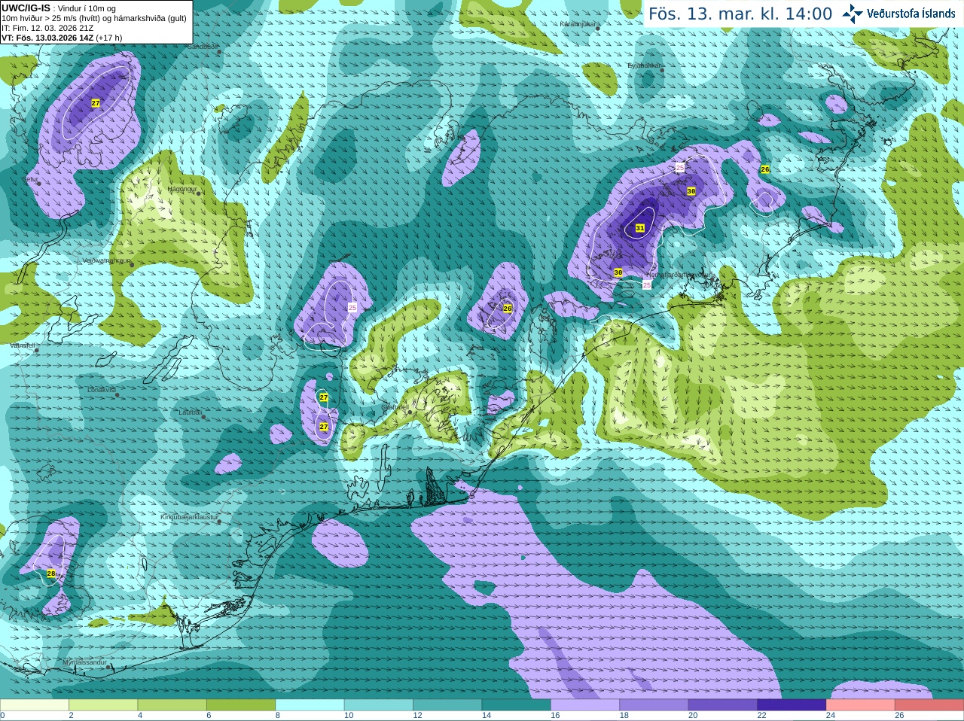Click the Veðurstofa Íslands wordmark

tap(911, 14)
